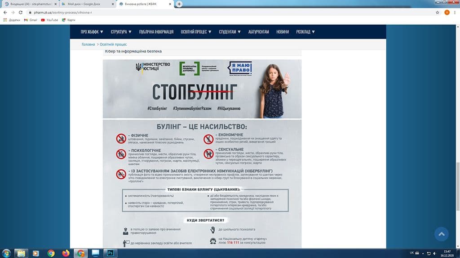This screenshot has height=258, width=460.
Task: Reload the current page
Action: point(21,13)
